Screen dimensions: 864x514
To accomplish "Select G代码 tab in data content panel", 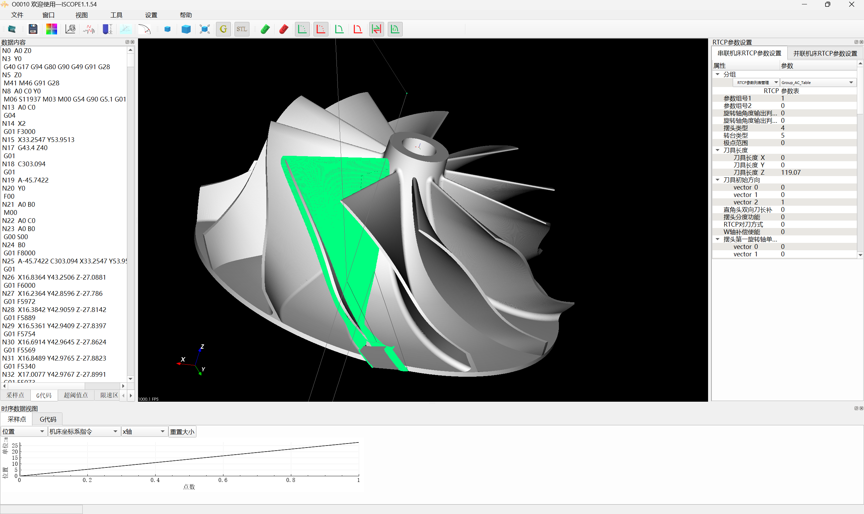I will 44,395.
